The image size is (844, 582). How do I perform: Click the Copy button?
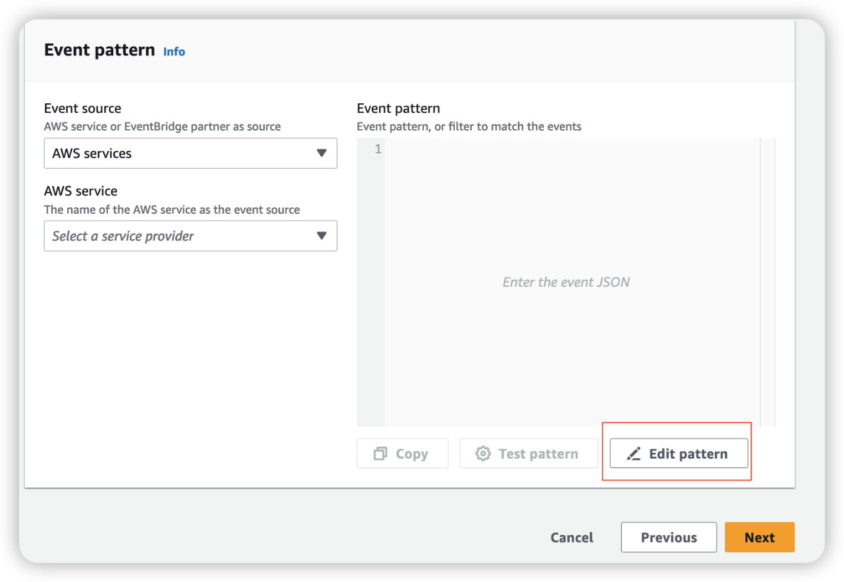(x=402, y=453)
